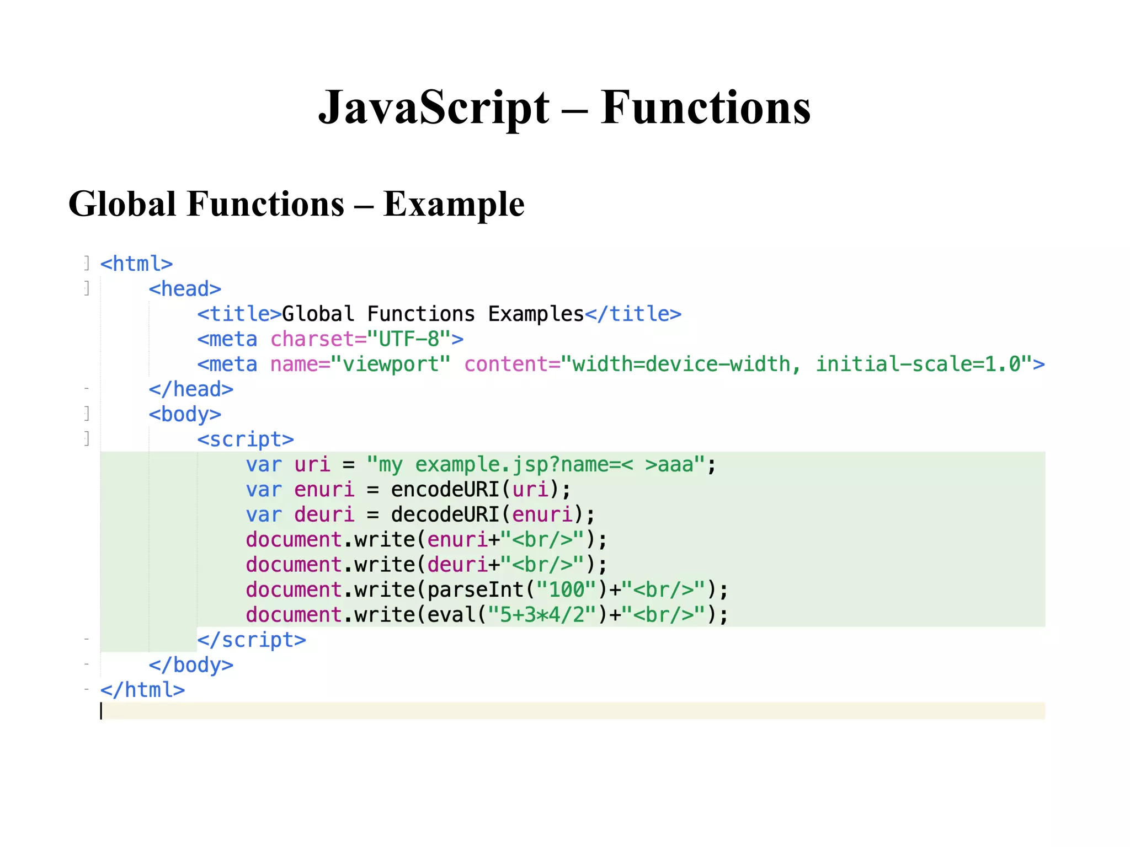
Task: Click the fold end marker beside </head>
Action: coord(87,389)
